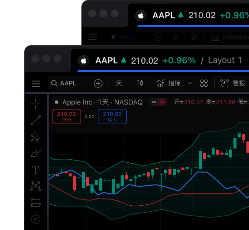This screenshot has width=249, height=230.
Task: Select the crosshair cursor tool
Action: (36, 104)
